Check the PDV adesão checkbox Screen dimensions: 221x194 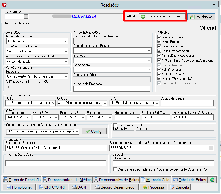[115, 169]
